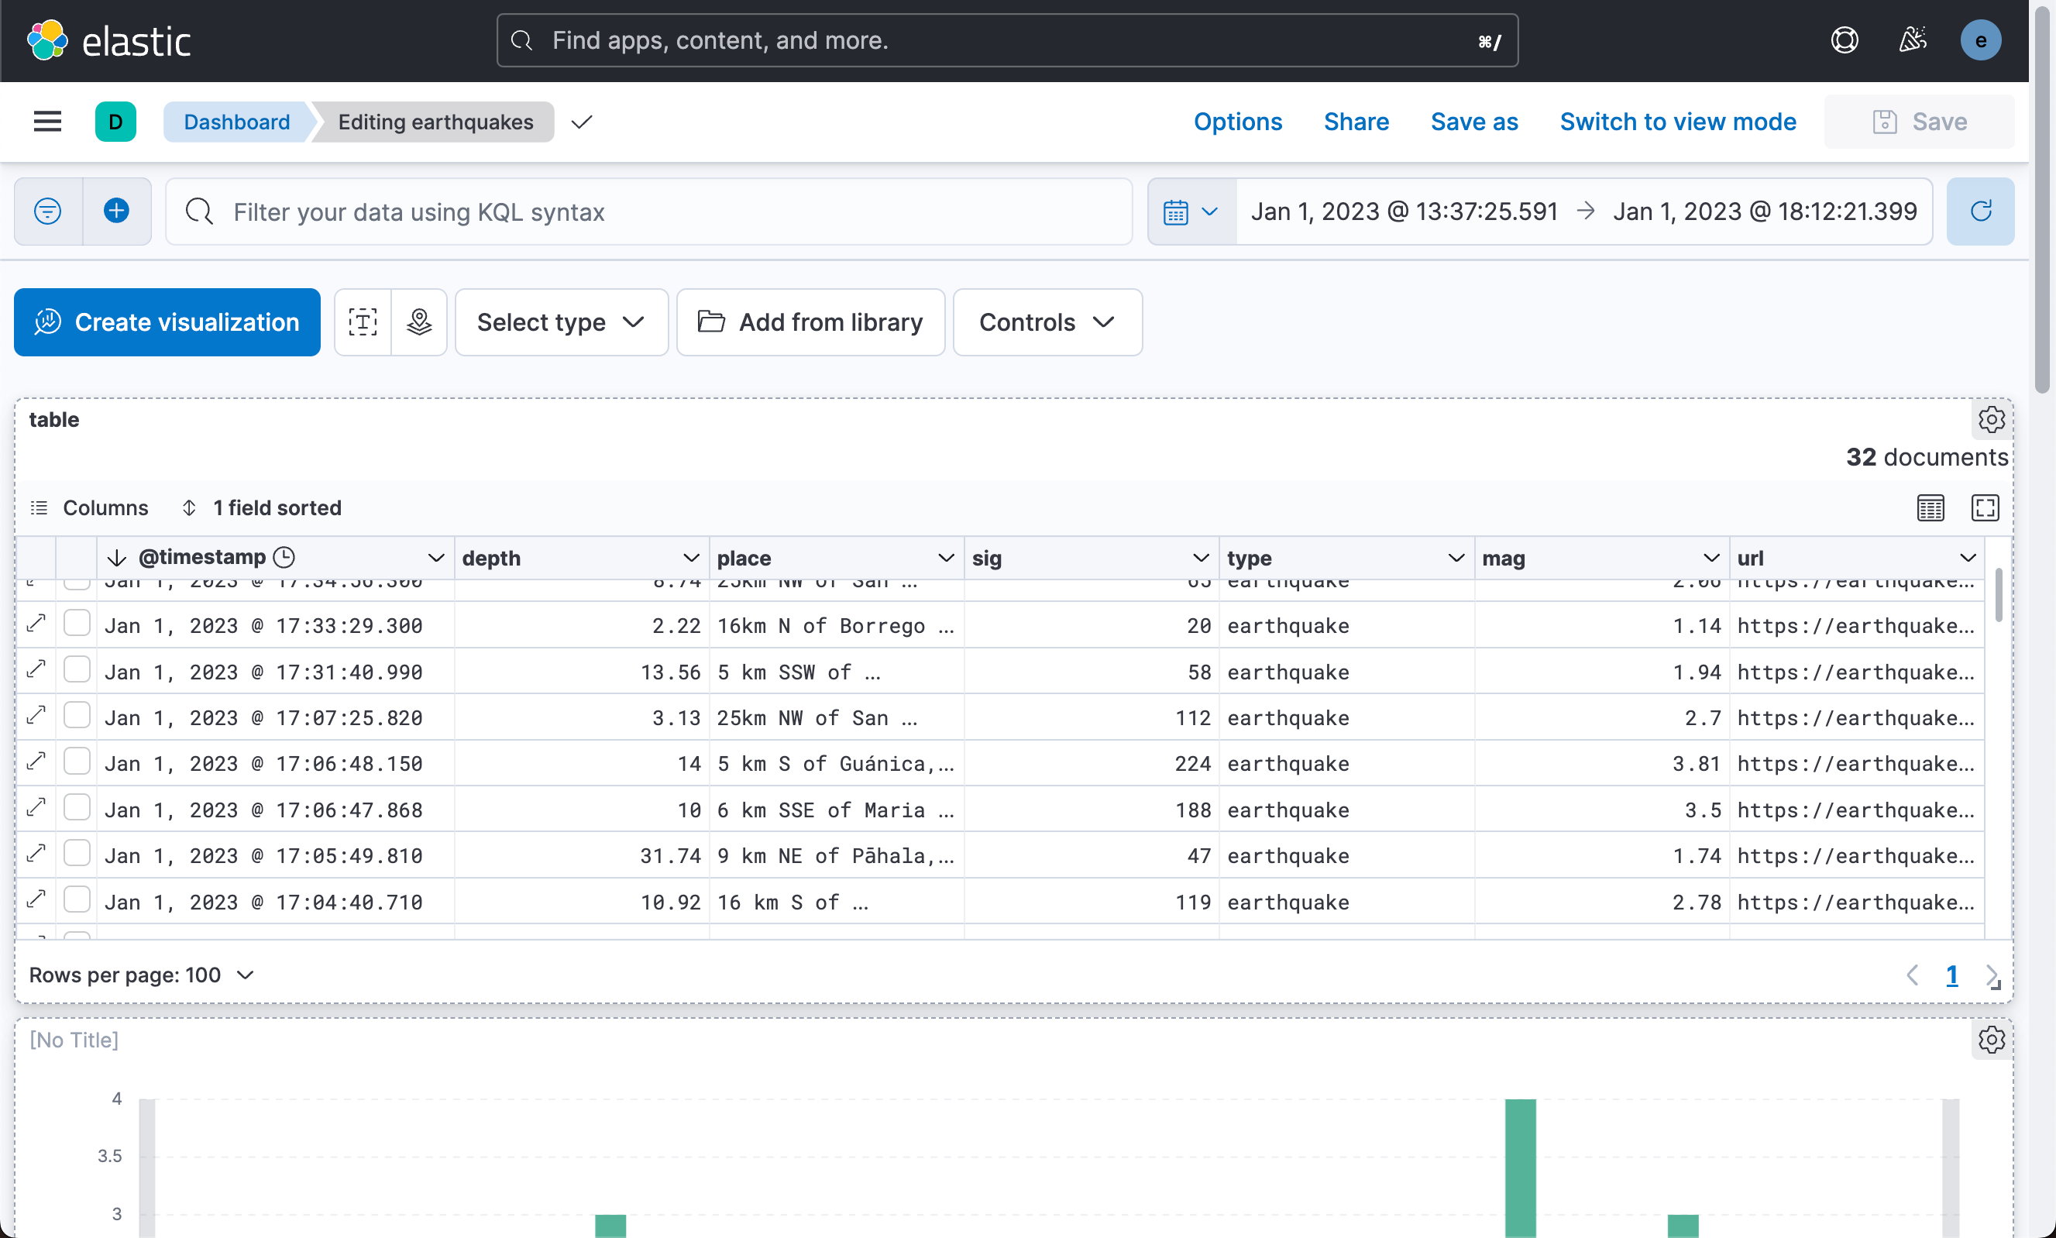Click the filter options menu icon

tap(47, 211)
